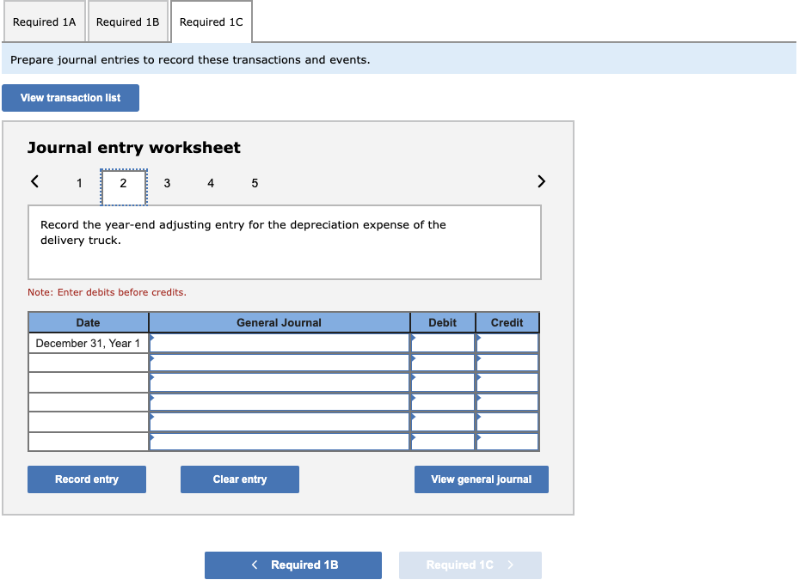Screen dimensions: 805x586
Task: Click the Debit column header
Action: pos(443,323)
